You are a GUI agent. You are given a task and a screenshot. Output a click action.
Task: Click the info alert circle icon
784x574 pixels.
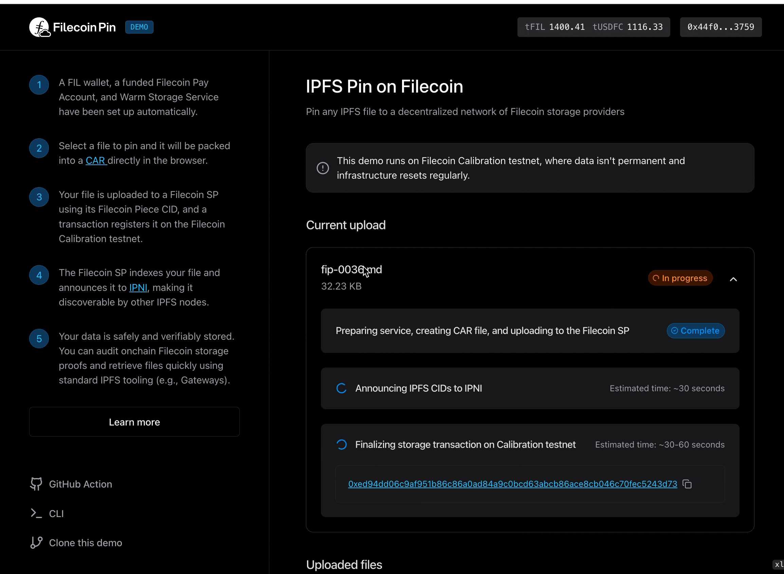(x=323, y=168)
